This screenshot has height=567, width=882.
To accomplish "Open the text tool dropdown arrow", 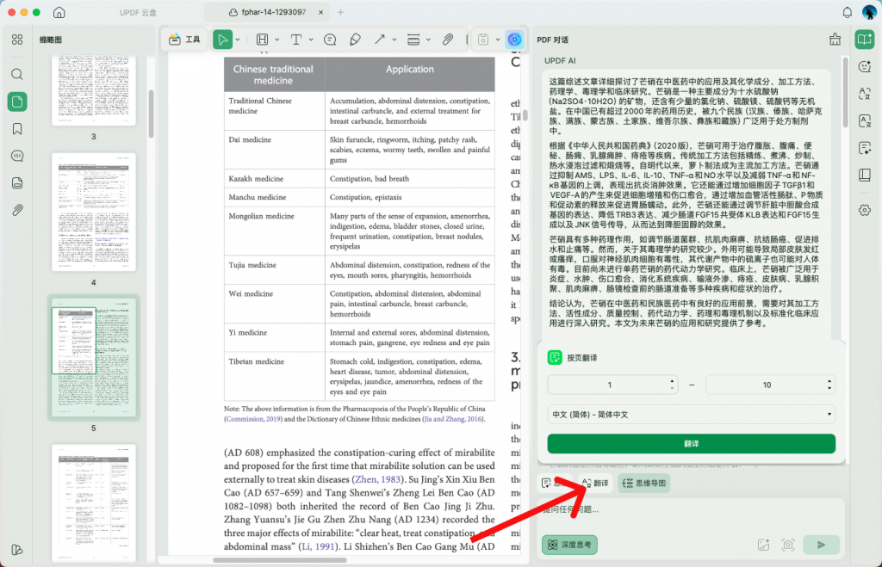I will [311, 40].
